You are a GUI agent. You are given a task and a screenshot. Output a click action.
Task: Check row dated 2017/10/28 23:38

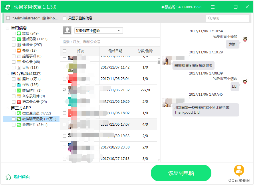click(65, 147)
